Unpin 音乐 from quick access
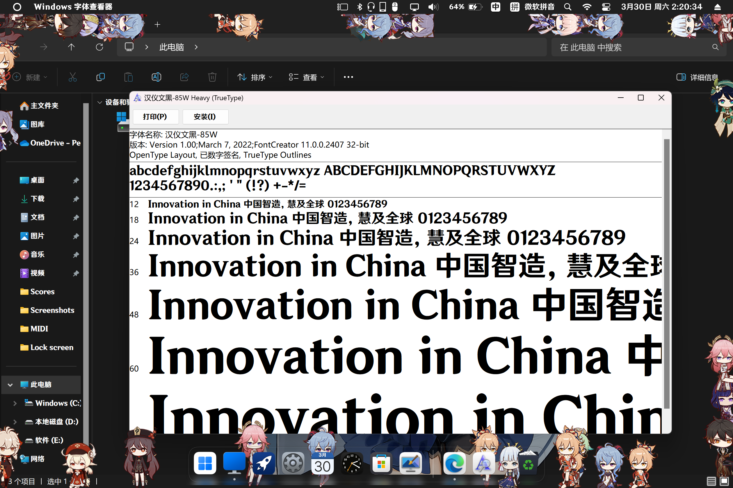Screen dimensions: 733x488 76,254
